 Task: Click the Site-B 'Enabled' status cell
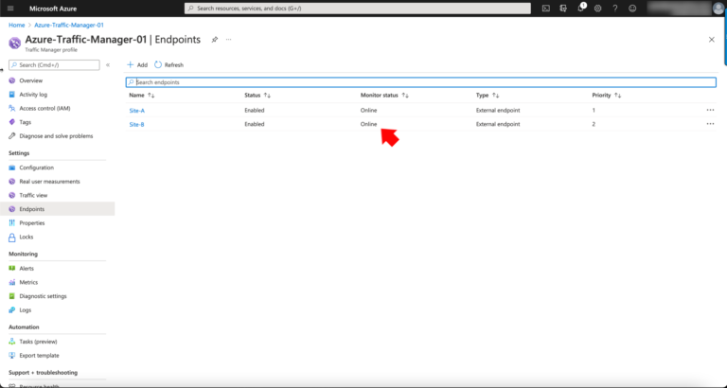click(254, 124)
